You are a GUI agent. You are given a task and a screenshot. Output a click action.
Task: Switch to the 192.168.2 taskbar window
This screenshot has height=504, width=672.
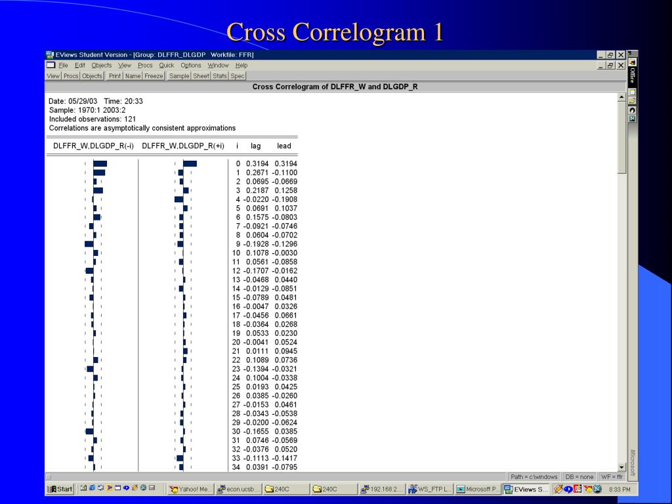click(x=381, y=489)
